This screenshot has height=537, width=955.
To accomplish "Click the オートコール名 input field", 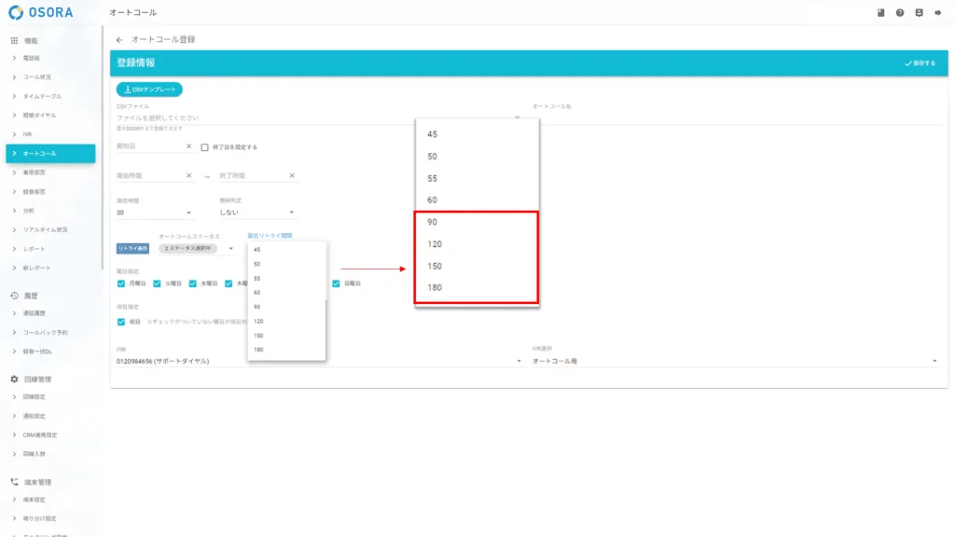I will 735,118.
